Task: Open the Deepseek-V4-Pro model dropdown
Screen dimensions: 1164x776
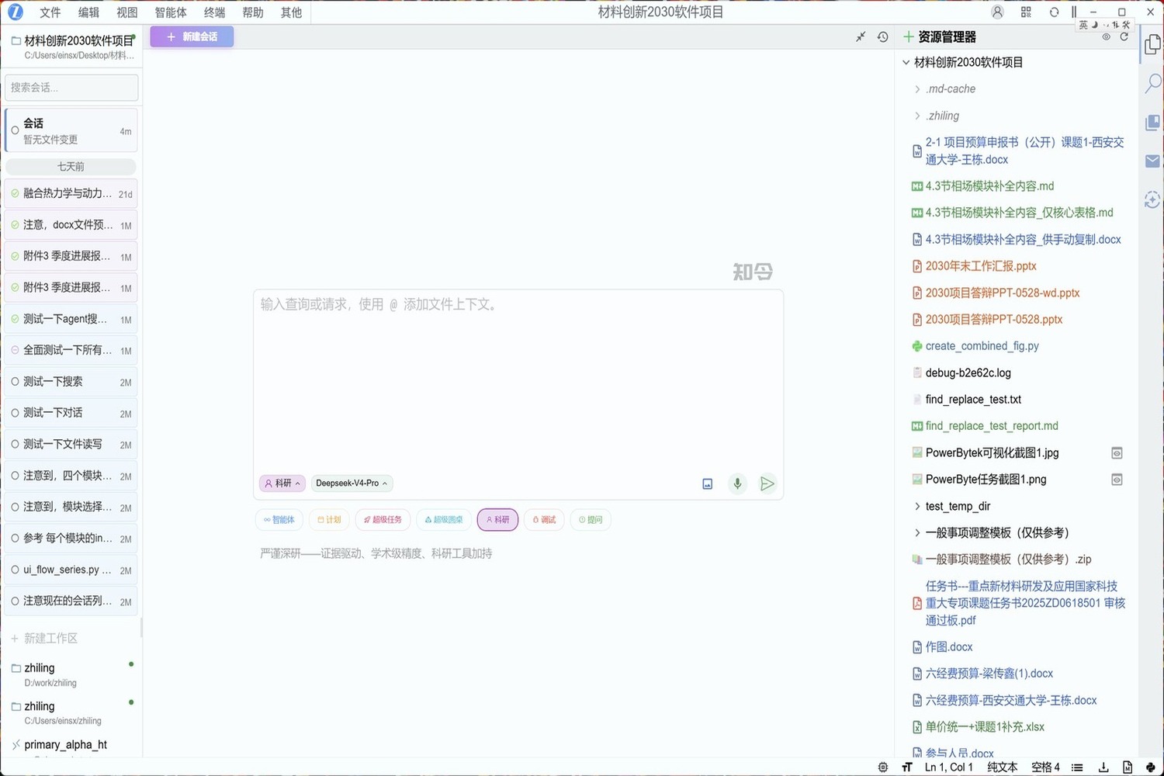Action: click(352, 483)
